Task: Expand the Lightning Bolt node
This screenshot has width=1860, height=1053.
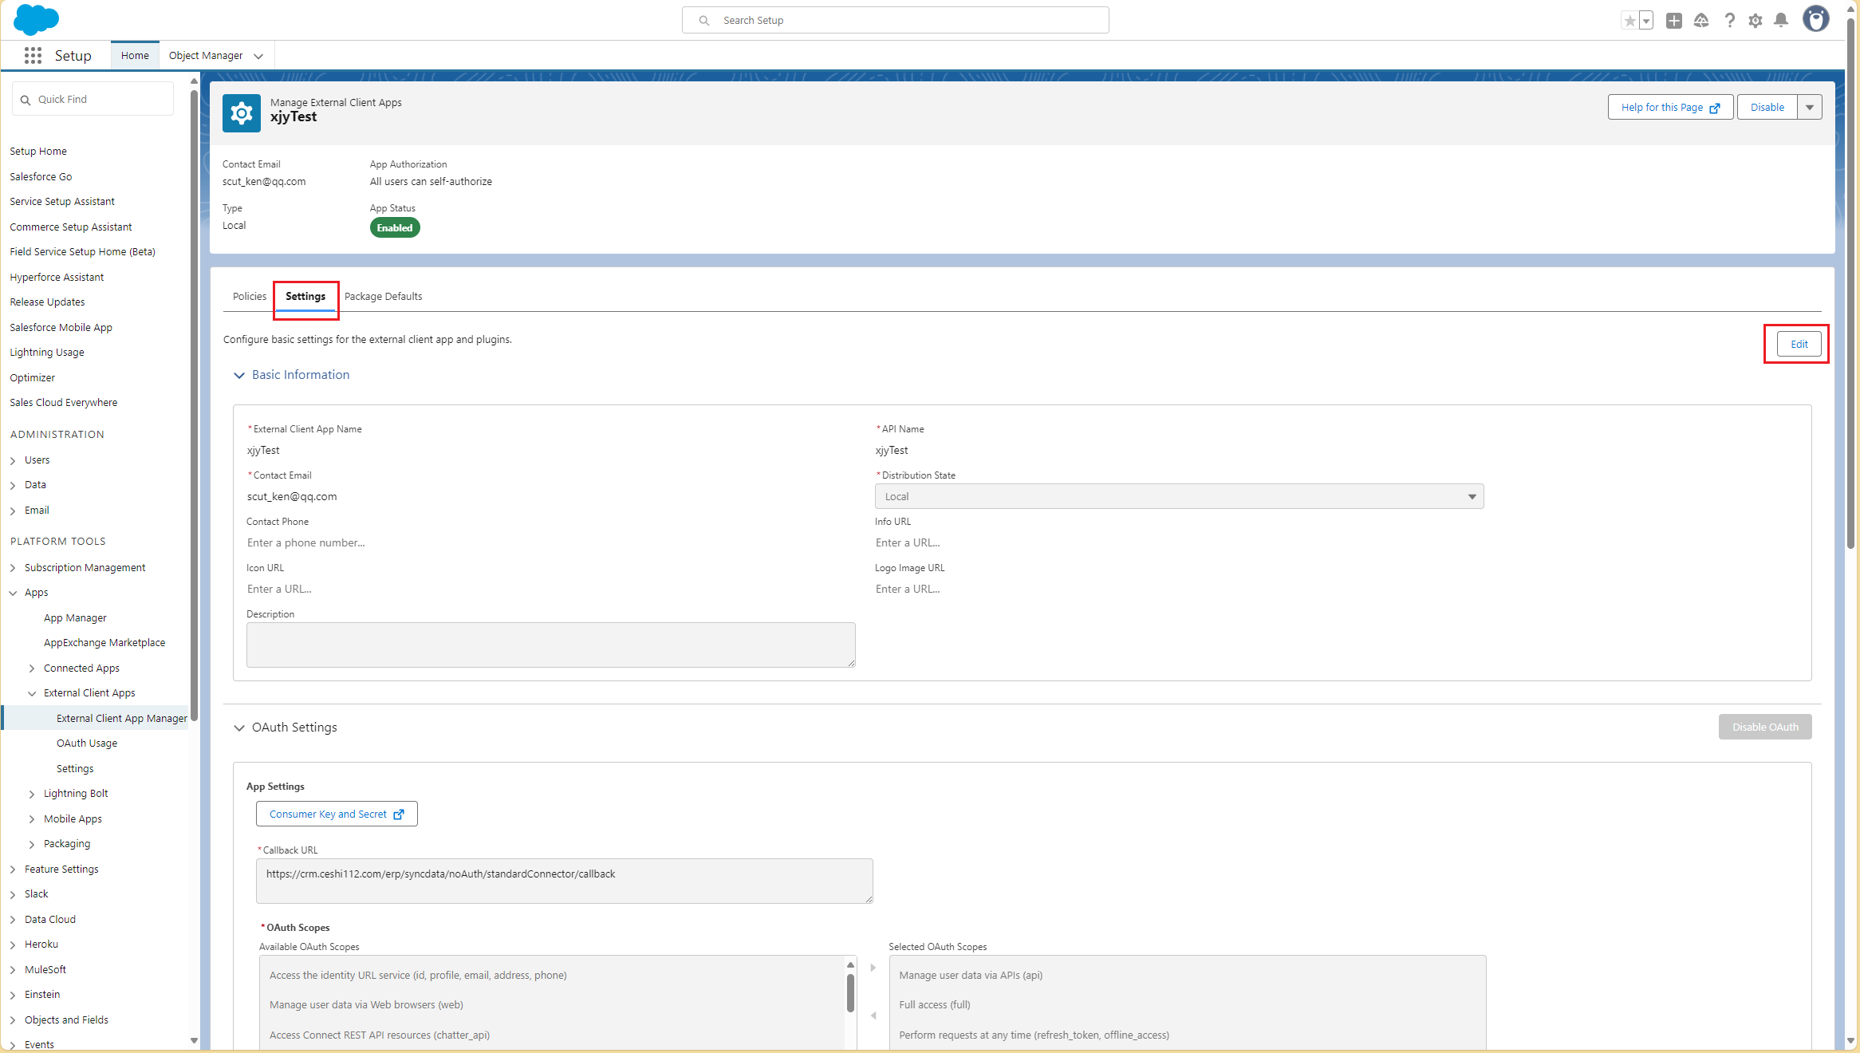Action: pos(32,794)
